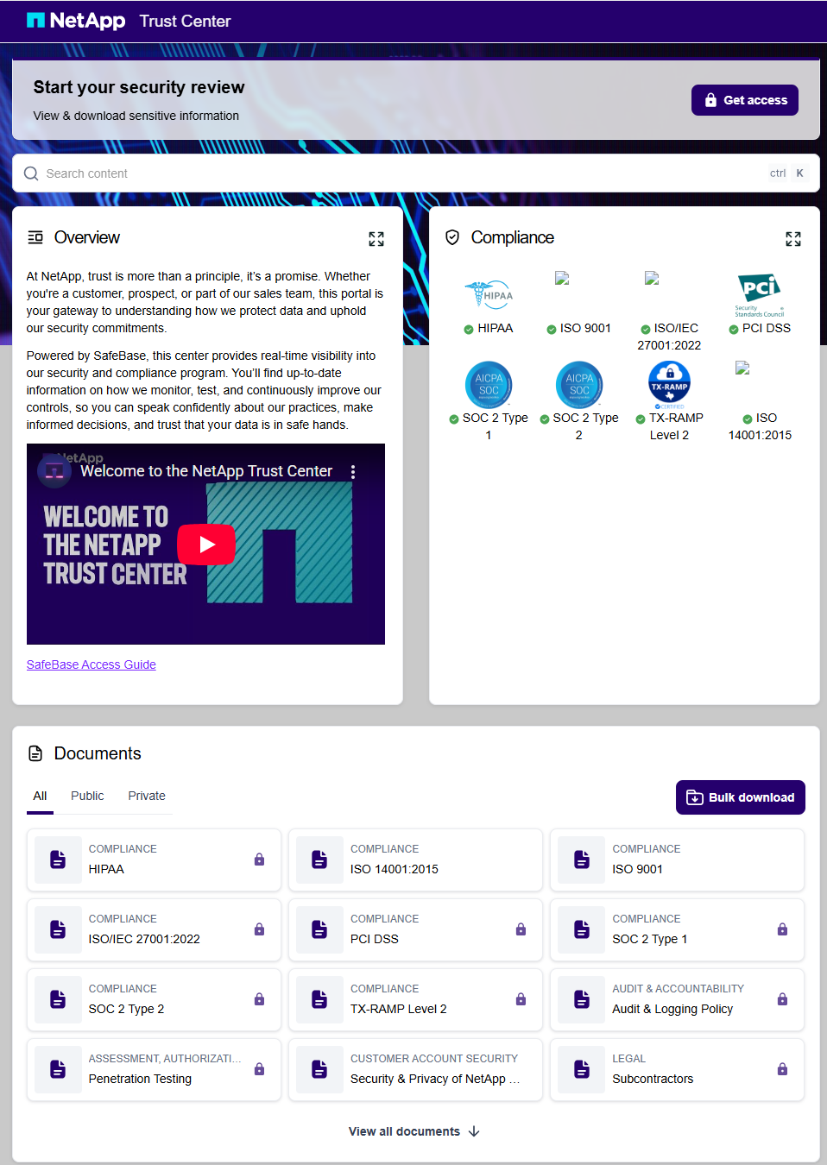Click the Trust Center header title
This screenshot has height=1165, width=827.
[x=185, y=21]
